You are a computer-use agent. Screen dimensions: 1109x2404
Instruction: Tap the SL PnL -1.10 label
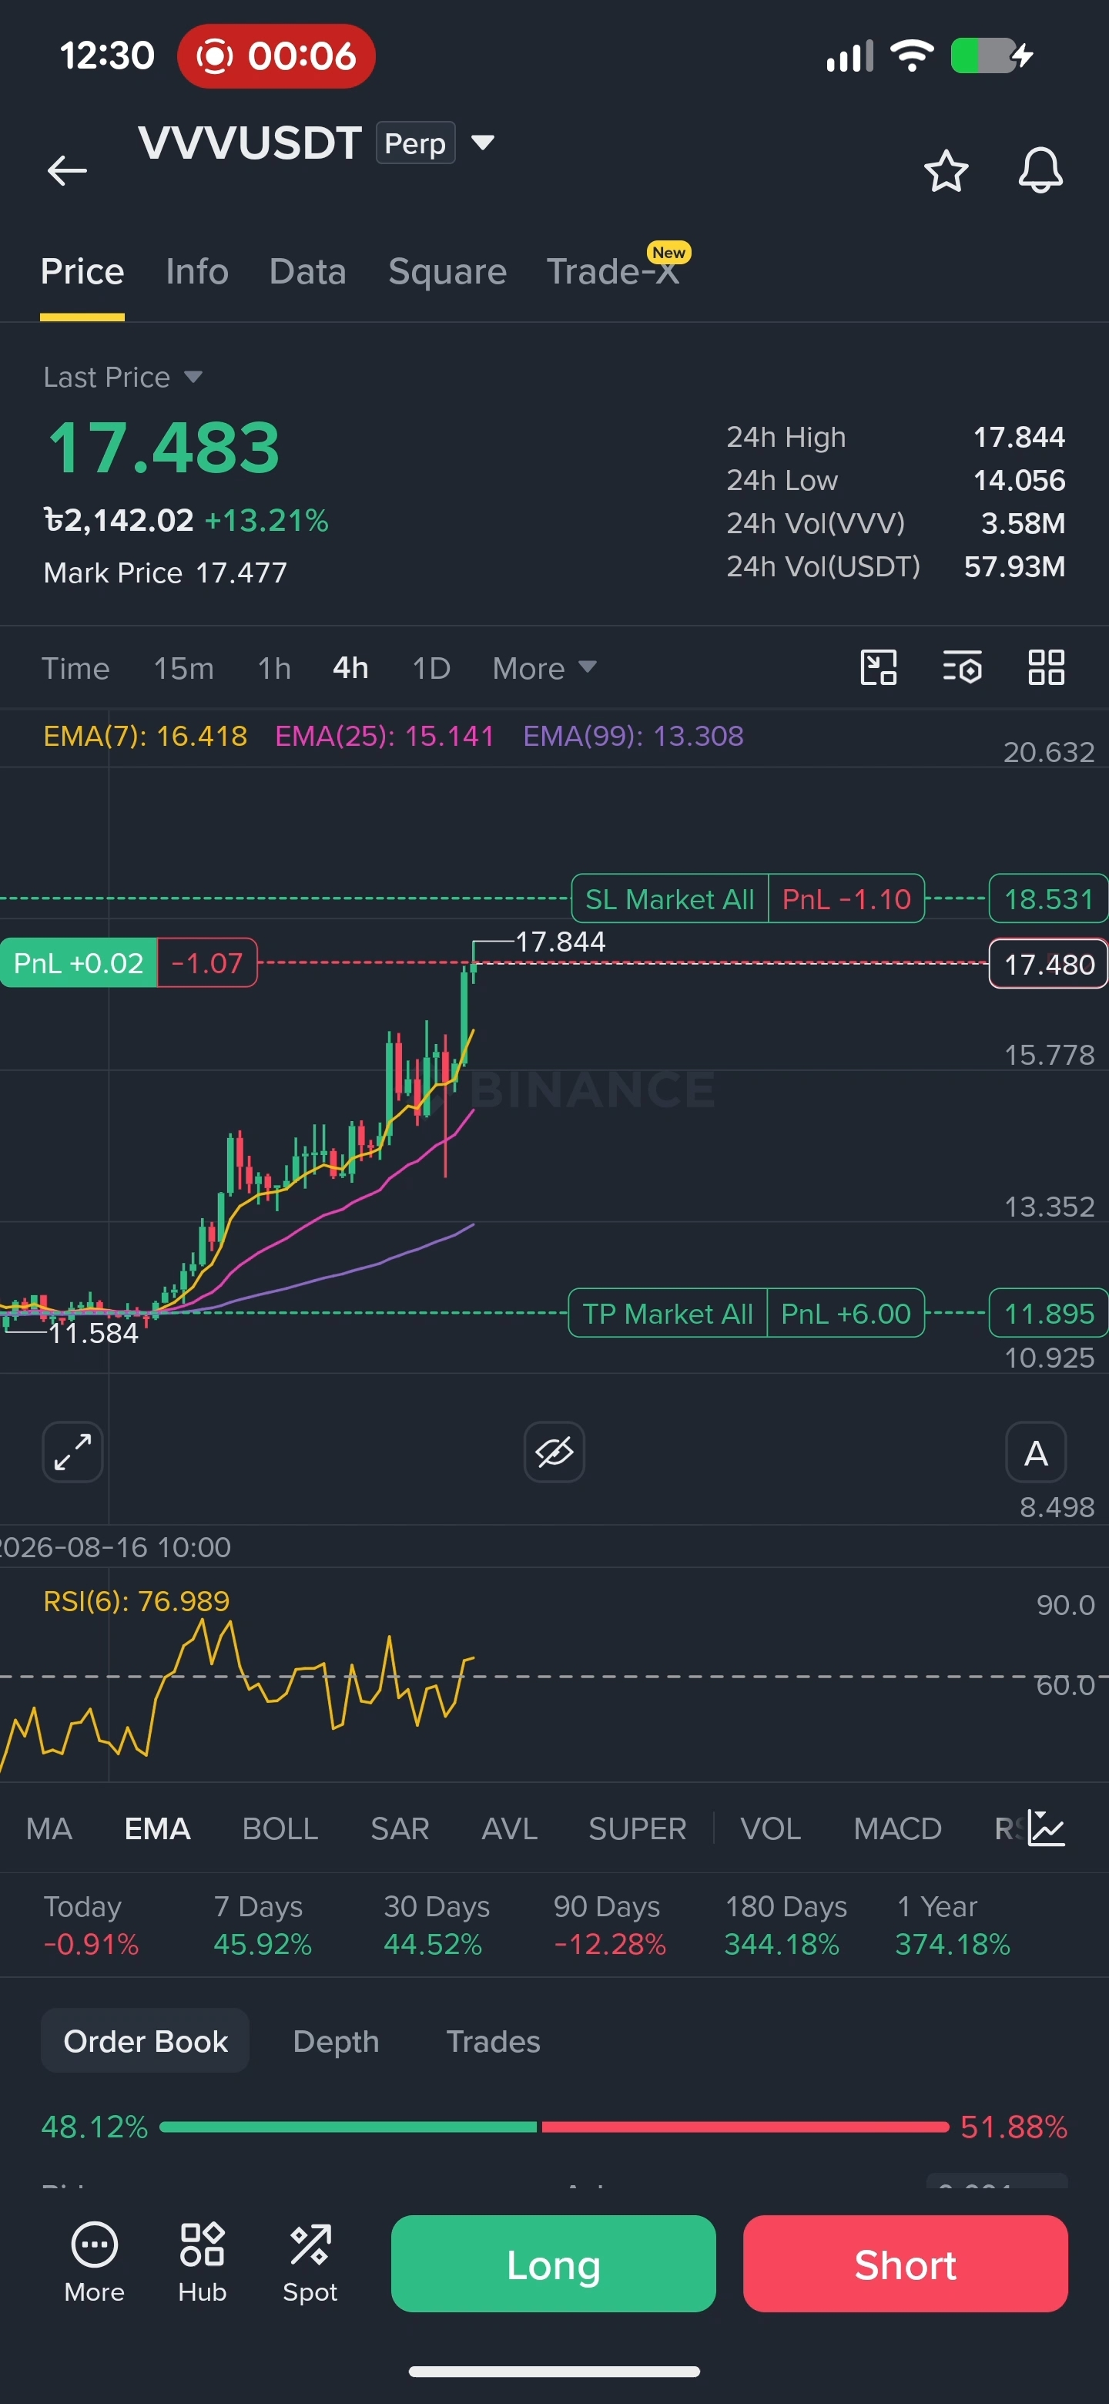tap(846, 898)
